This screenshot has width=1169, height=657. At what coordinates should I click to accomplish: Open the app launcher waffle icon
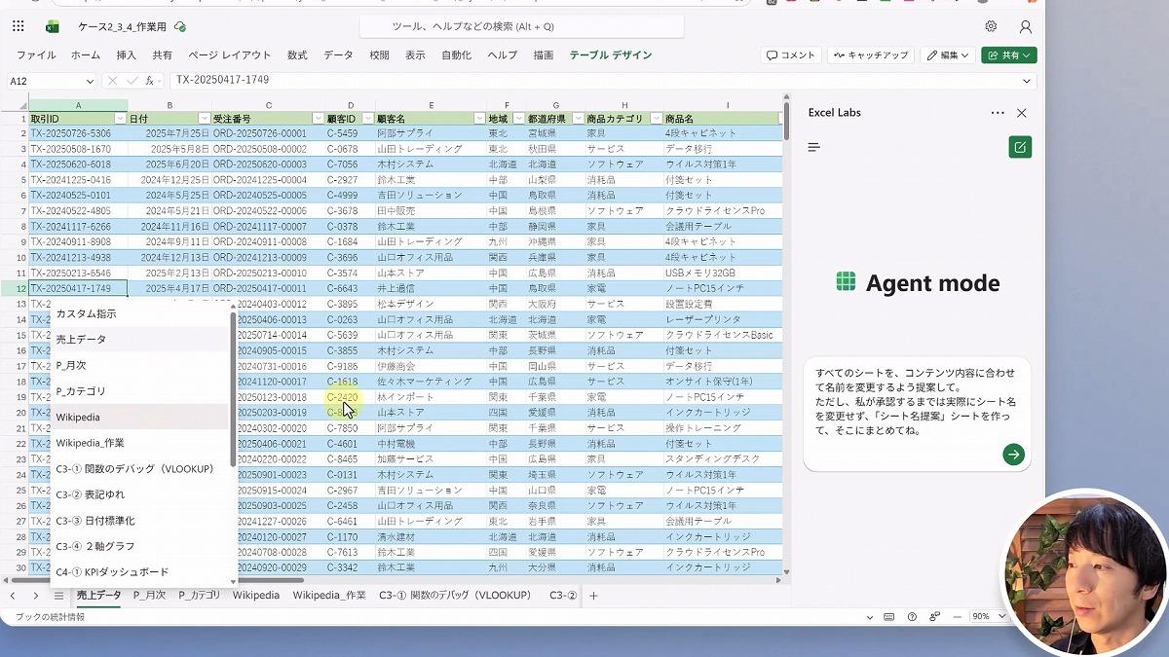[x=18, y=26]
